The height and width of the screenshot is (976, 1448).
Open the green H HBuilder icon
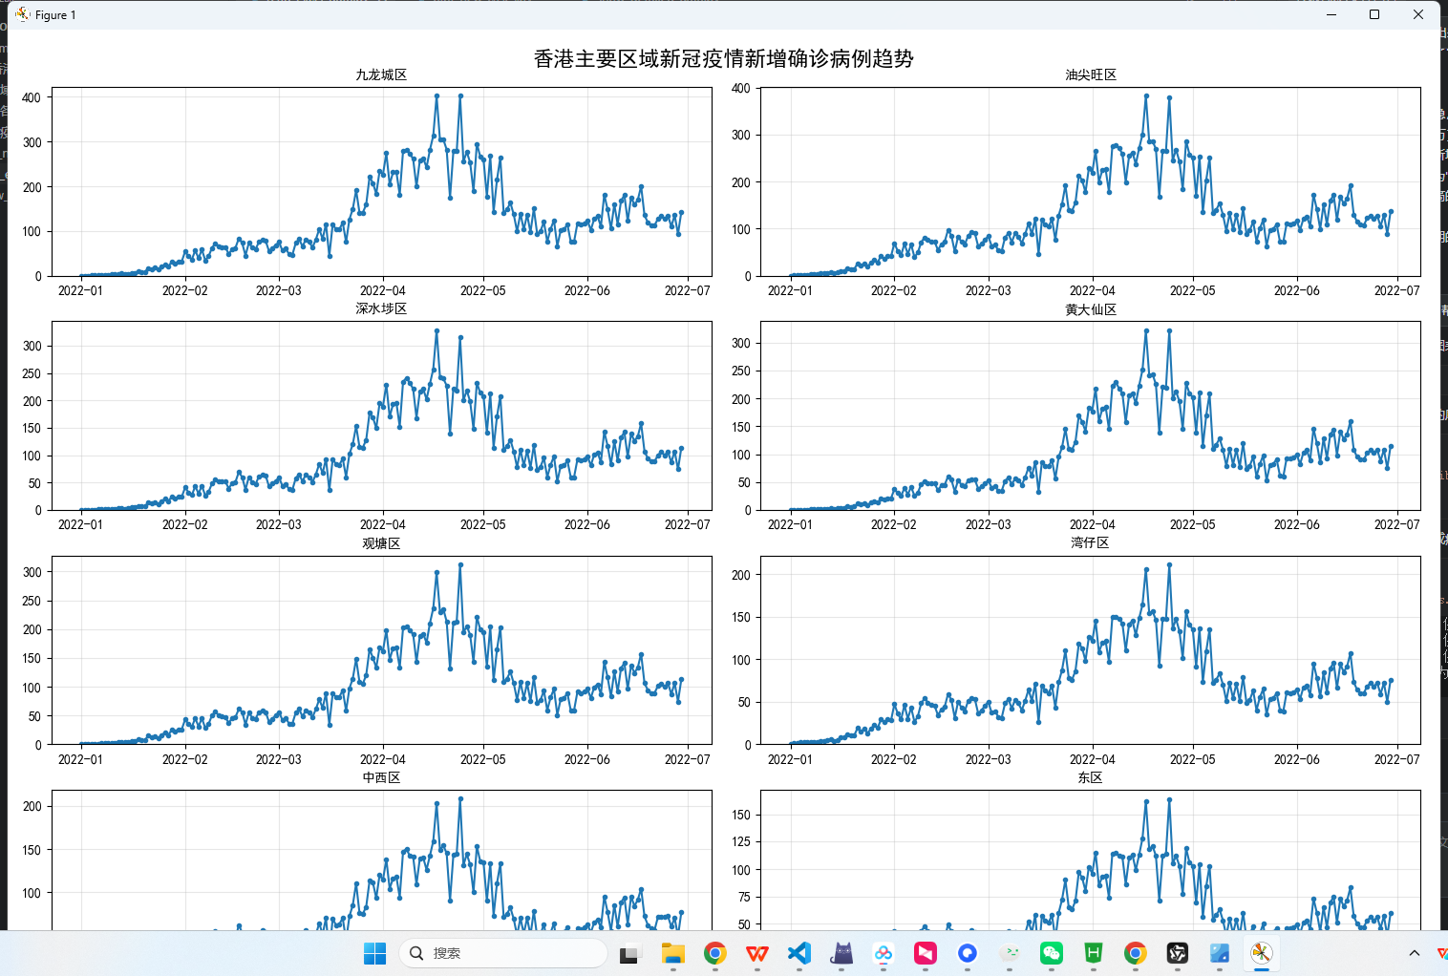pos(1094,953)
